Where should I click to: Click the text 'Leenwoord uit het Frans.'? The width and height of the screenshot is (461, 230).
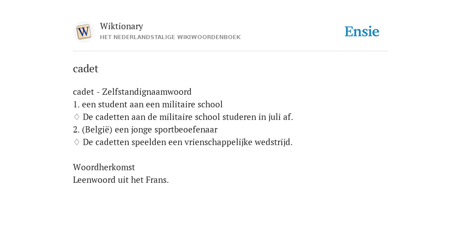coord(121,180)
